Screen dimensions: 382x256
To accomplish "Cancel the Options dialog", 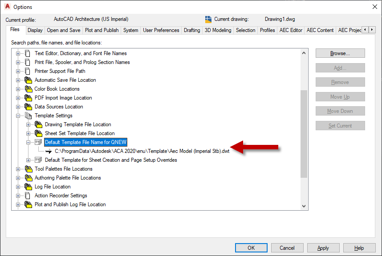I will pyautogui.click(x=287, y=248).
